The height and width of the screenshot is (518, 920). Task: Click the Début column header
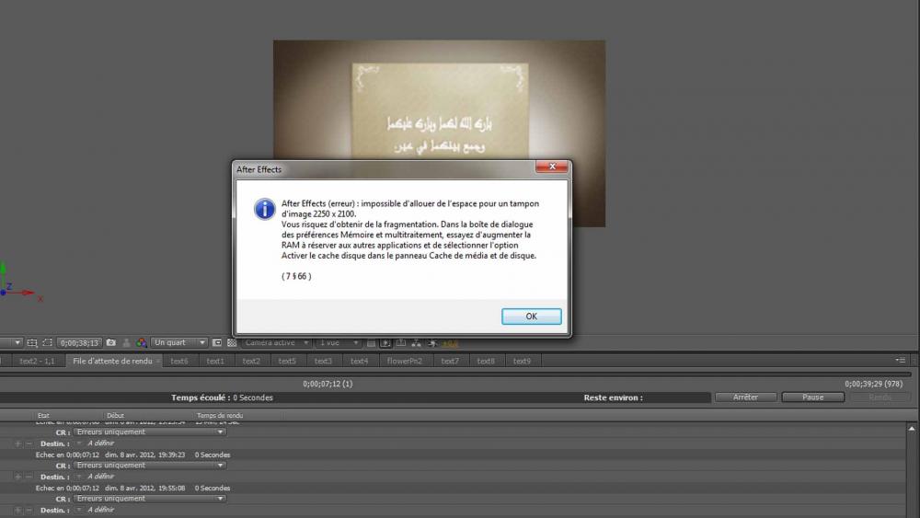115,415
